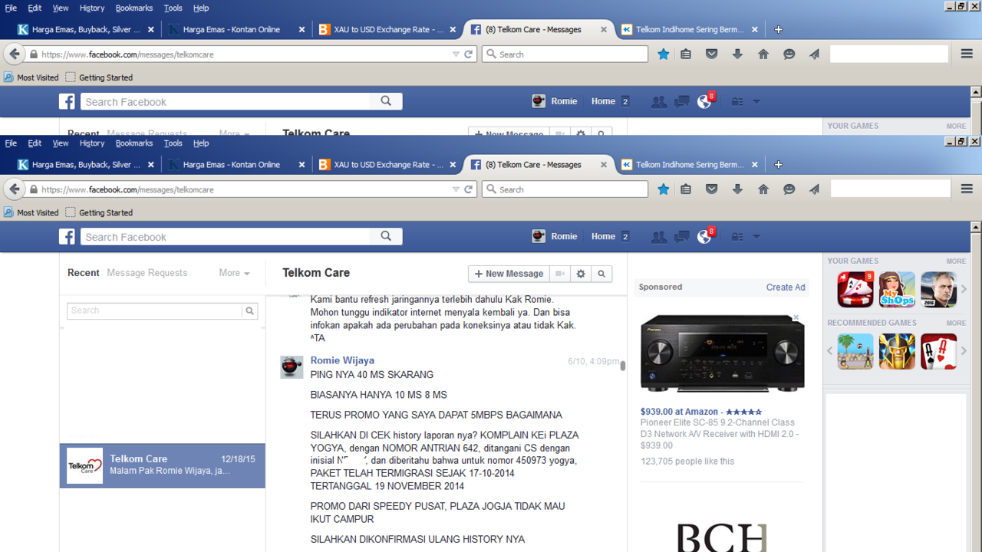Image resolution: width=982 pixels, height=552 pixels.
Task: Open Hello chat smiley in front window toolbar
Action: (789, 189)
